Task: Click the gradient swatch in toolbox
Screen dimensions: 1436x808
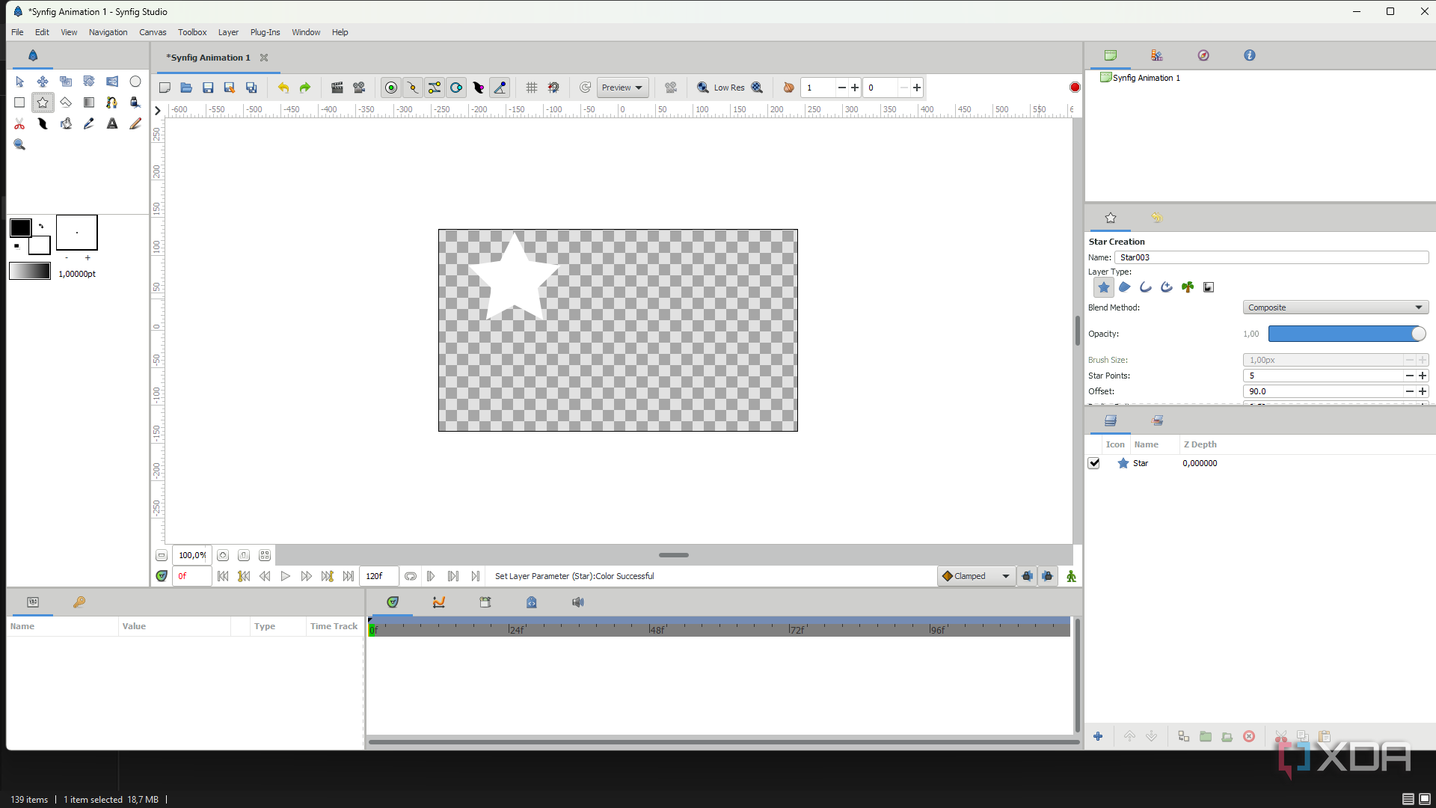Action: coord(30,271)
